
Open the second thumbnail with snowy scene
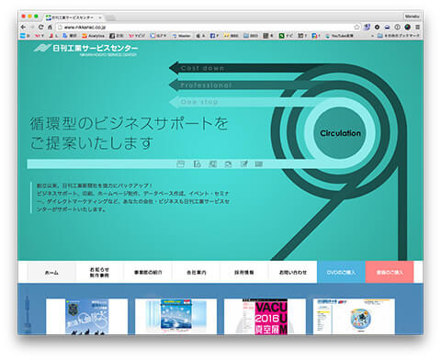(x=175, y=317)
